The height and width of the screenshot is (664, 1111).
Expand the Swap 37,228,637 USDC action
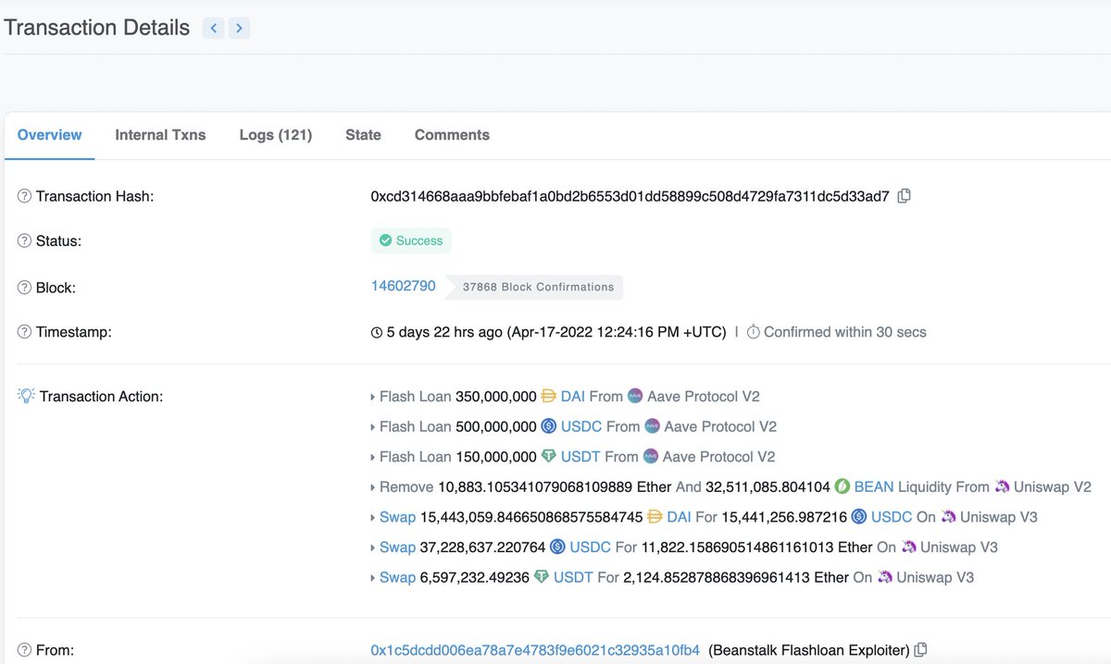[x=373, y=547]
